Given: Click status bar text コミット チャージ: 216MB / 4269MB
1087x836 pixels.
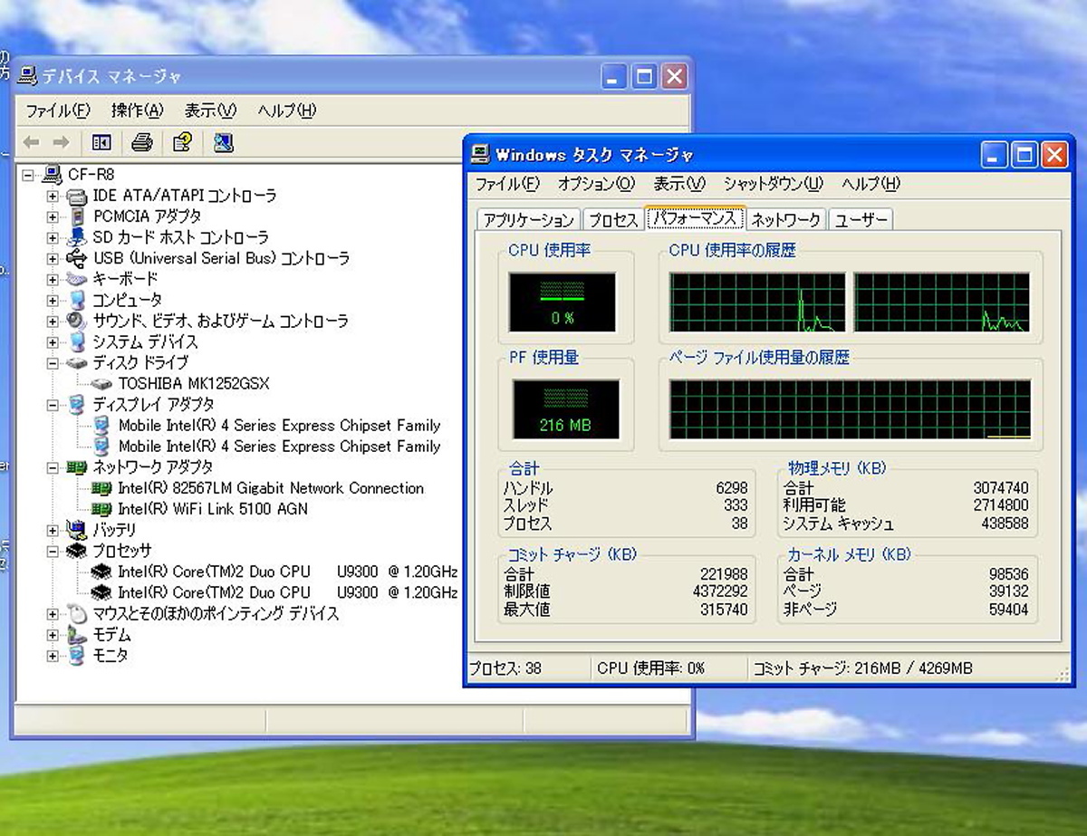Looking at the screenshot, I should click(862, 668).
